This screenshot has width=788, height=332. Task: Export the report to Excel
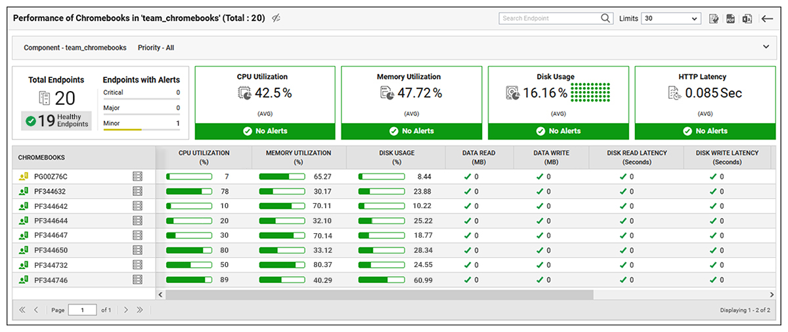point(747,19)
